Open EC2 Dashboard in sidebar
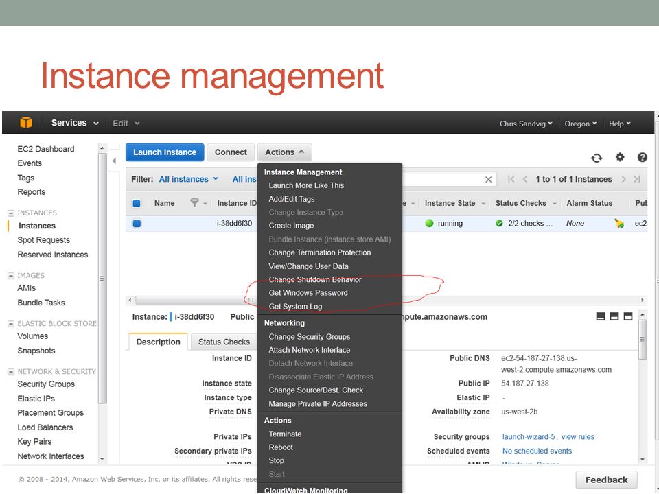659x494 pixels. point(46,149)
